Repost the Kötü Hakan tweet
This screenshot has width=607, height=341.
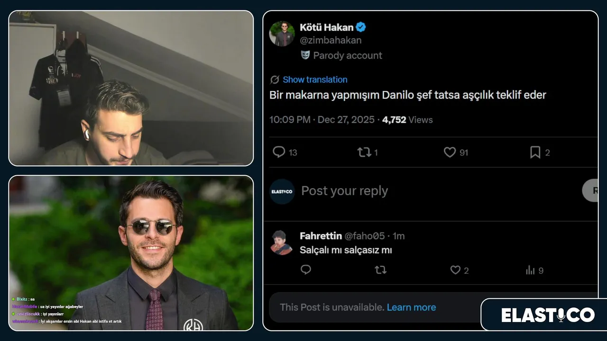[x=364, y=152]
